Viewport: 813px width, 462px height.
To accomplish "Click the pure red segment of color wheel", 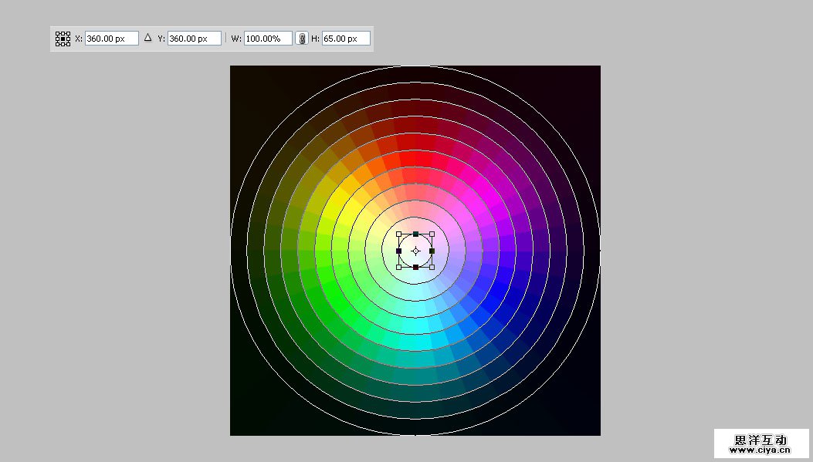I will click(415, 158).
